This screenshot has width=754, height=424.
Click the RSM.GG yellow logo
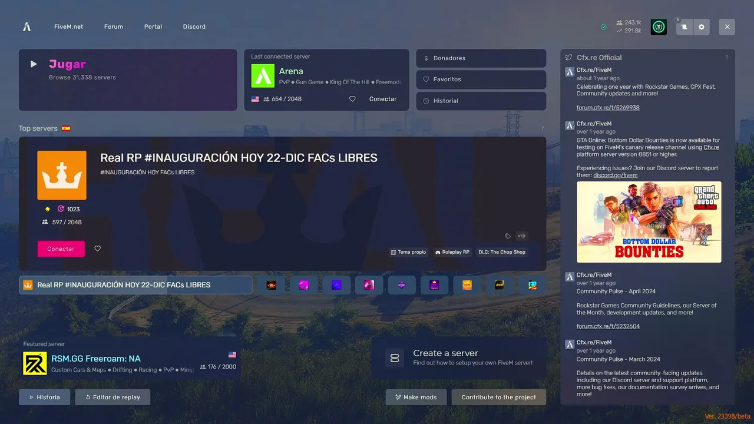tap(35, 363)
